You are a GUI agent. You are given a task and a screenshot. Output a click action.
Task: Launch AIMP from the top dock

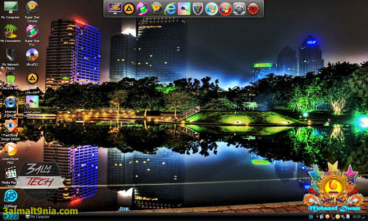pyautogui.click(x=129, y=9)
